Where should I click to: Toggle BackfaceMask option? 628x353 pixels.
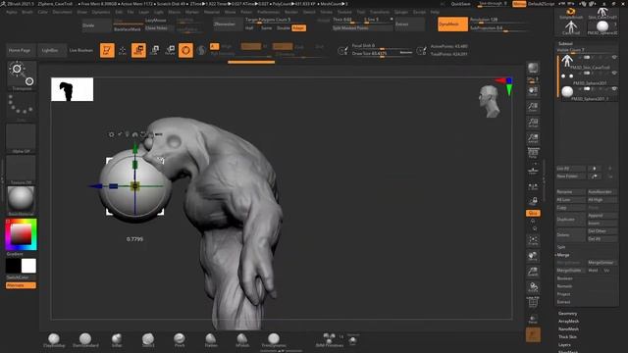[x=128, y=29]
